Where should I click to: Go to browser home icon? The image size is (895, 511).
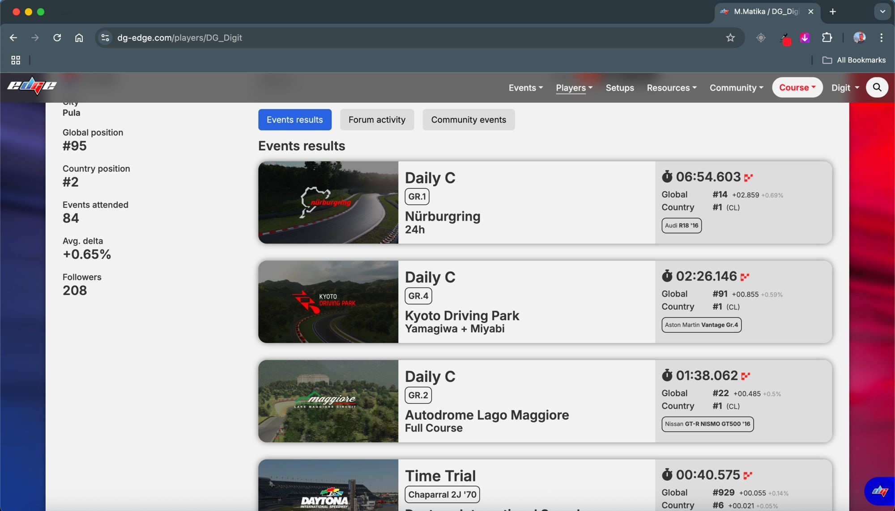pos(79,38)
